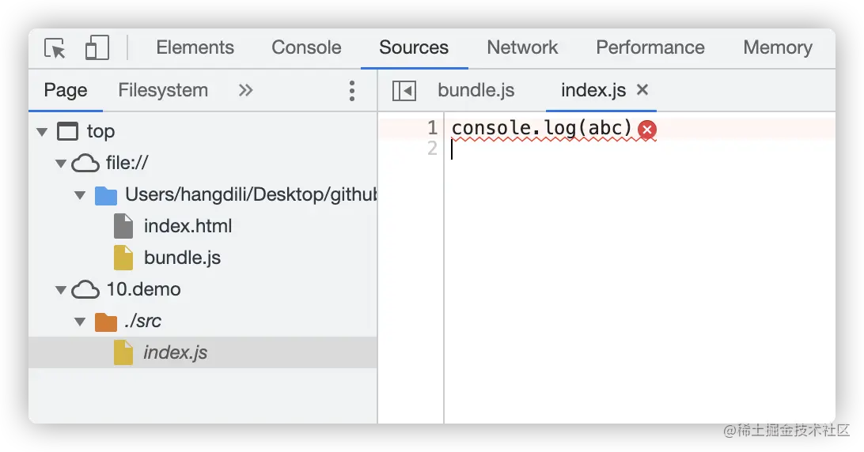The image size is (864, 452).
Task: Select the 10.demo tree label
Action: pos(143,289)
